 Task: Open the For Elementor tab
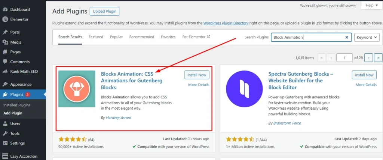(x=196, y=37)
